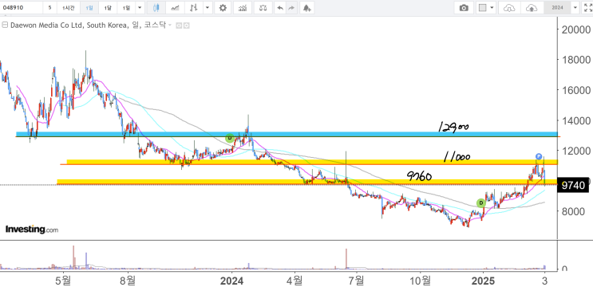The height and width of the screenshot is (287, 593).
Task: Undo the last chart action
Action: click(280, 7)
